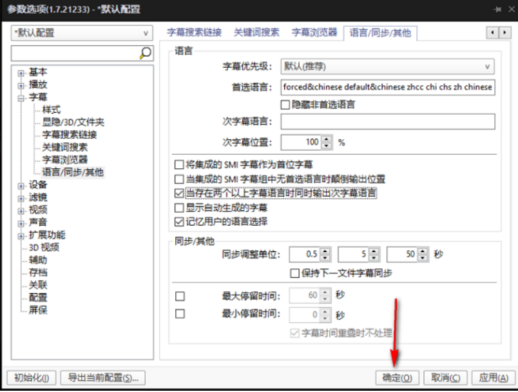Expand the 扩展功能 tree node
This screenshot has height=392, width=518.
coord(21,236)
